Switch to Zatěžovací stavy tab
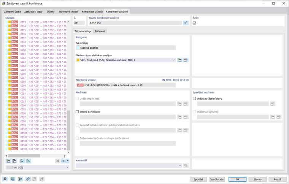 33,12
